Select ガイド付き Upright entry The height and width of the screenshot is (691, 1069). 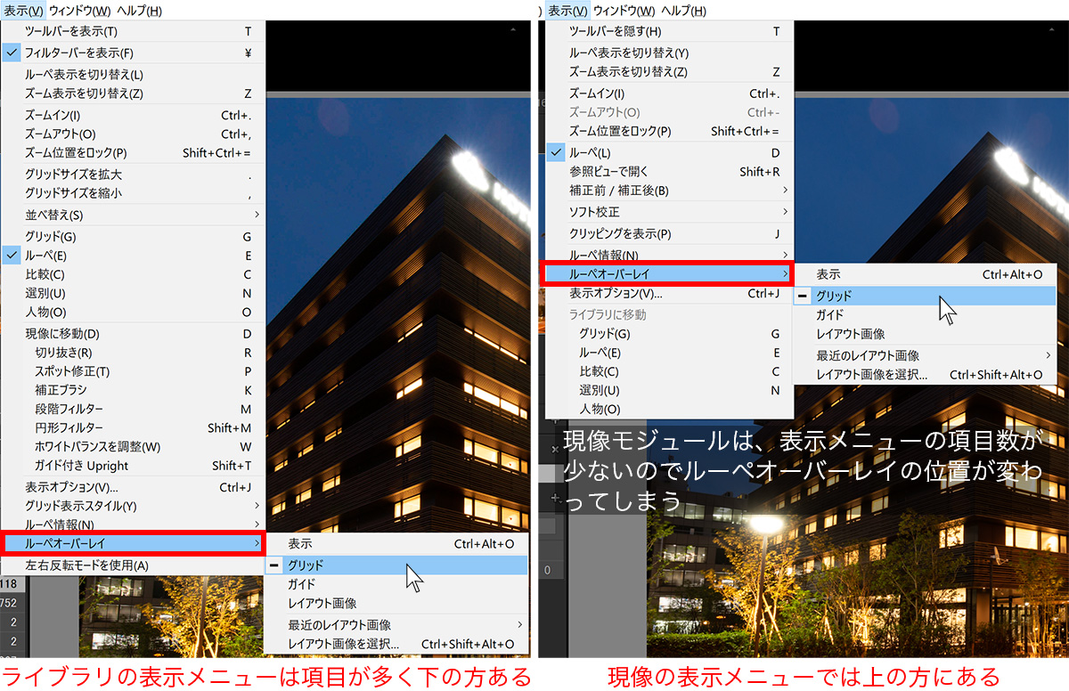click(x=81, y=466)
